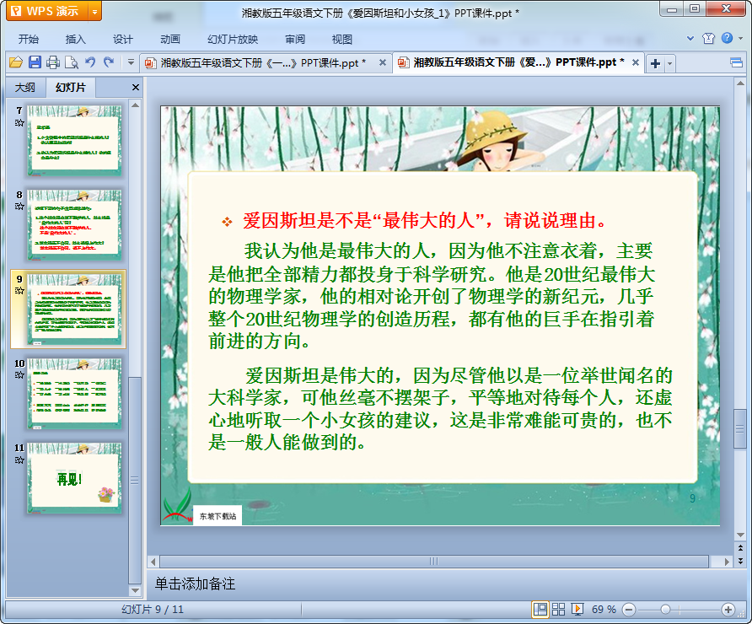752x624 pixels.
Task: Click the Open folder icon in quick toolbar
Action: 15,62
